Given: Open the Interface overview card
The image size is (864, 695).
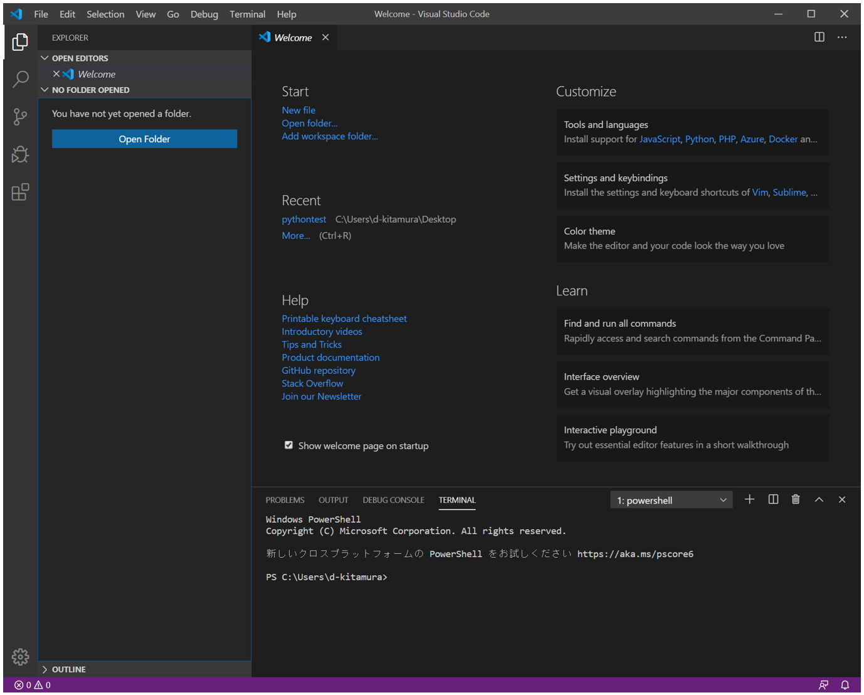Looking at the screenshot, I should tap(692, 385).
